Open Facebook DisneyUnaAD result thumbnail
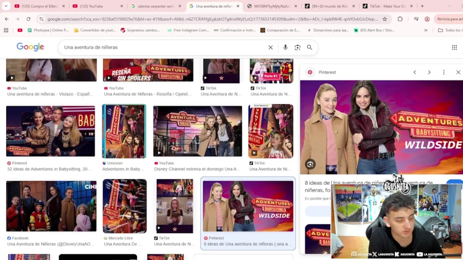The image size is (463, 260). coord(51,206)
